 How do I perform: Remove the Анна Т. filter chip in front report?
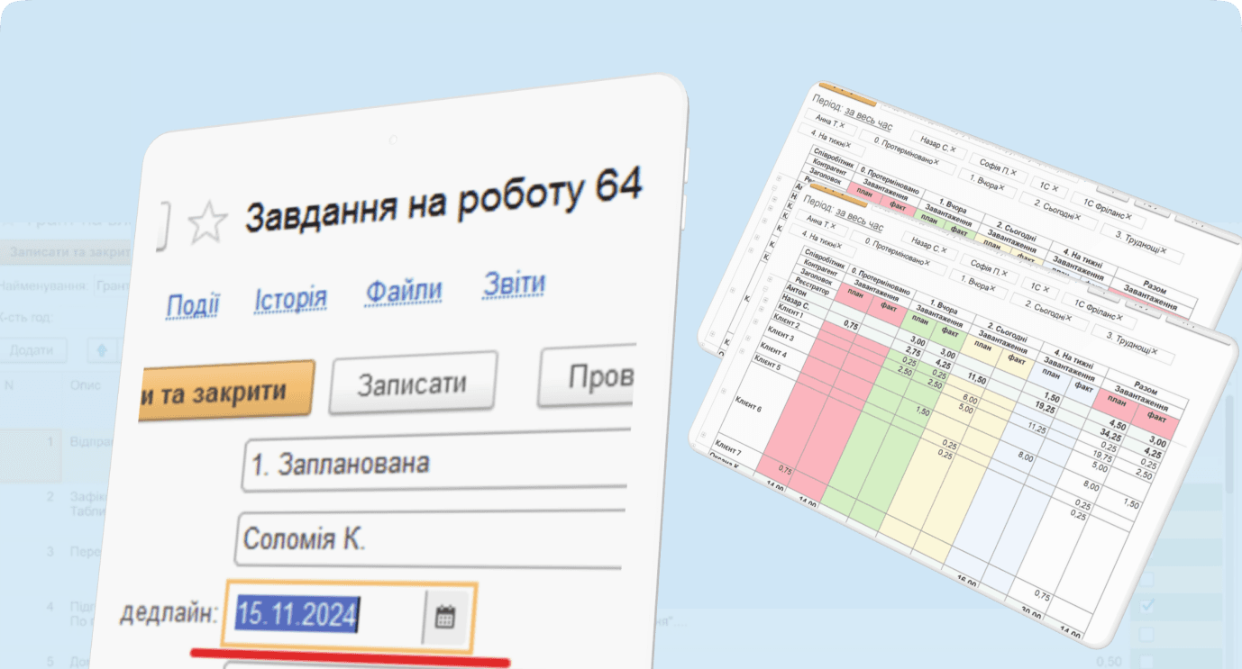(833, 225)
